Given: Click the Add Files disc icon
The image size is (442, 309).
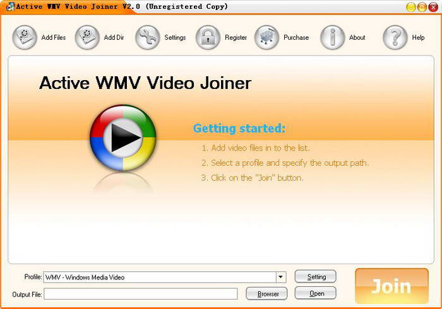Looking at the screenshot, I should 25,37.
